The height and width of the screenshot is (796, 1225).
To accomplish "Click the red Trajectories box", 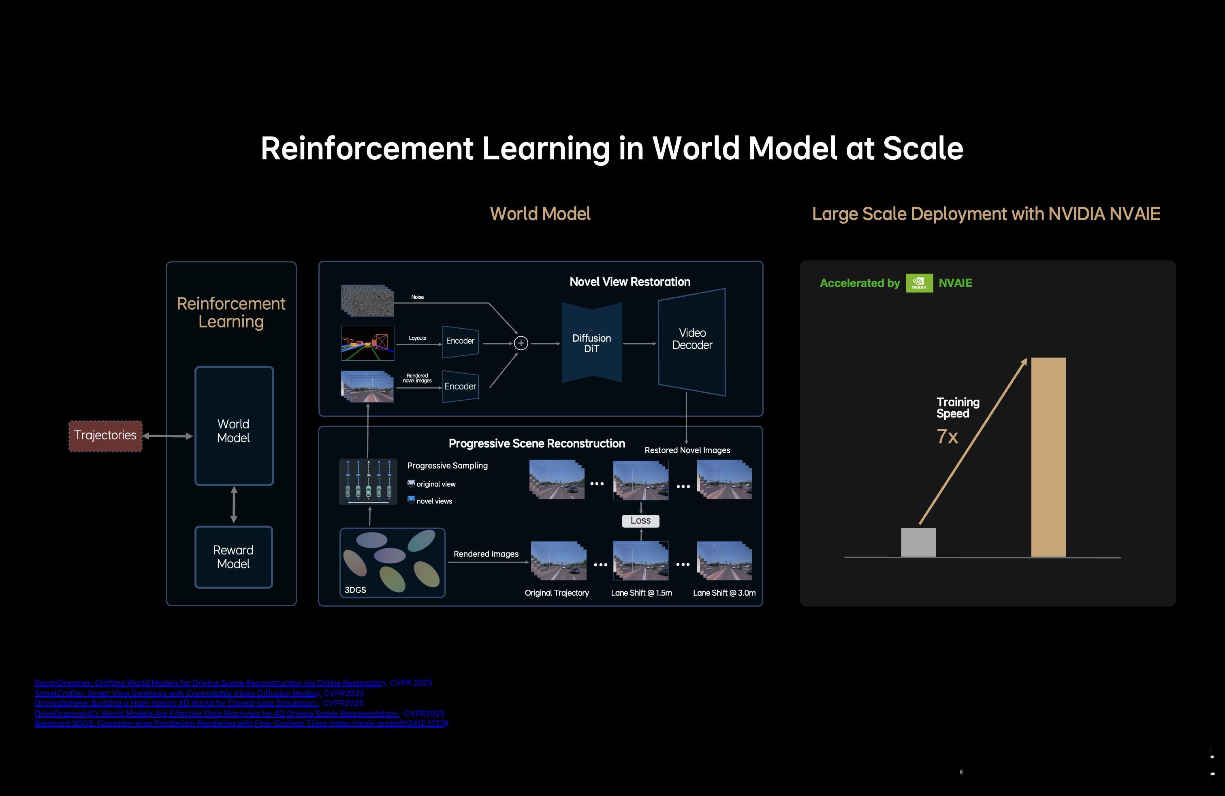I will click(105, 436).
